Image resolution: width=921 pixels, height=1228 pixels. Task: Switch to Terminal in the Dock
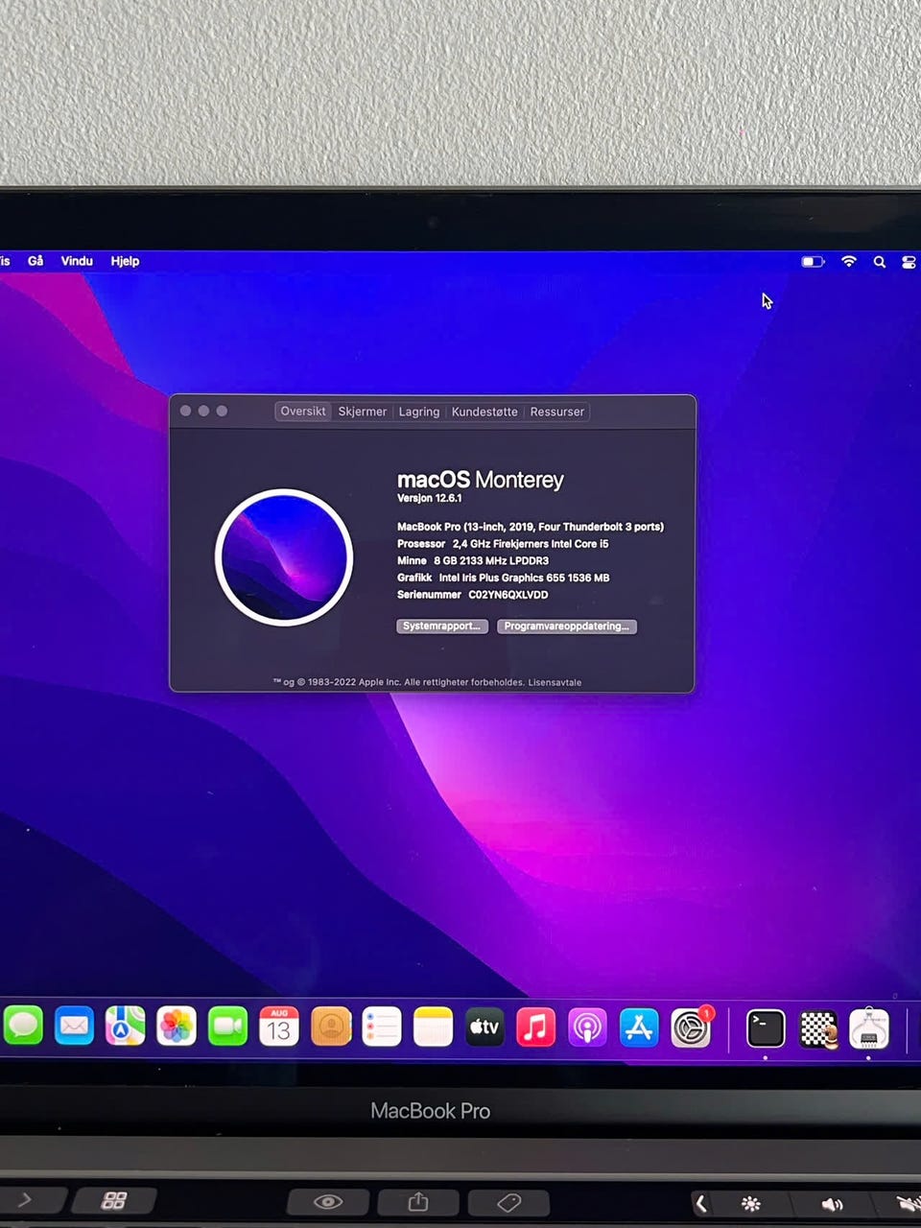766,1028
